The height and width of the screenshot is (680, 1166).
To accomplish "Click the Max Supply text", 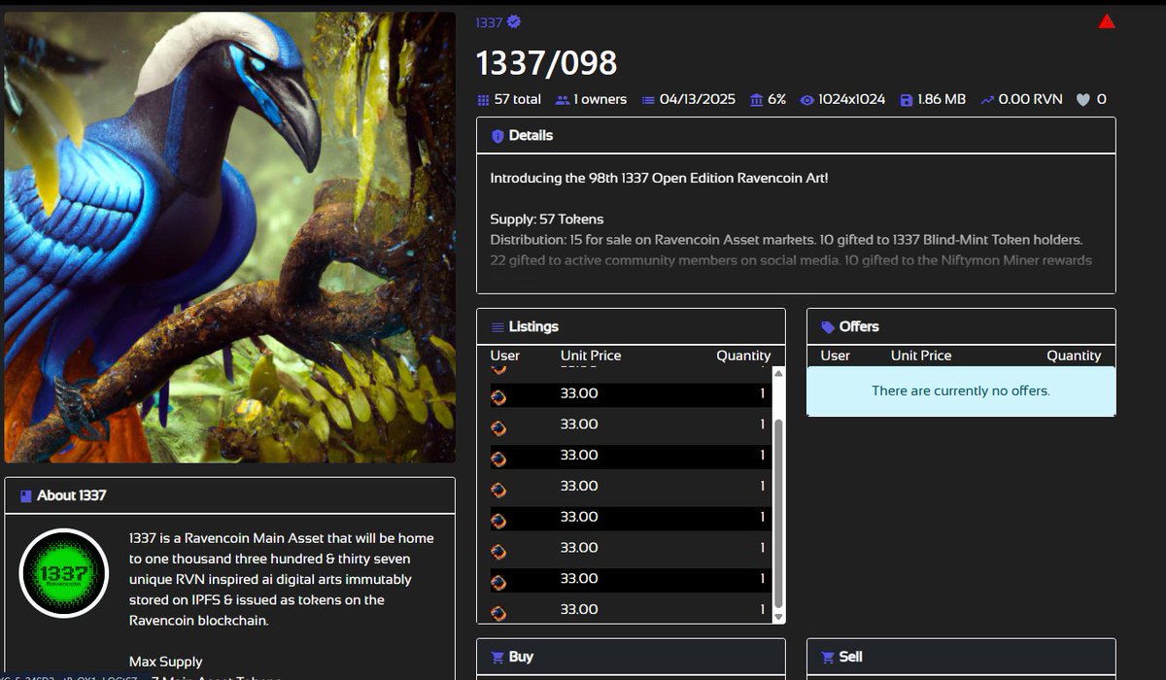I will 165,662.
